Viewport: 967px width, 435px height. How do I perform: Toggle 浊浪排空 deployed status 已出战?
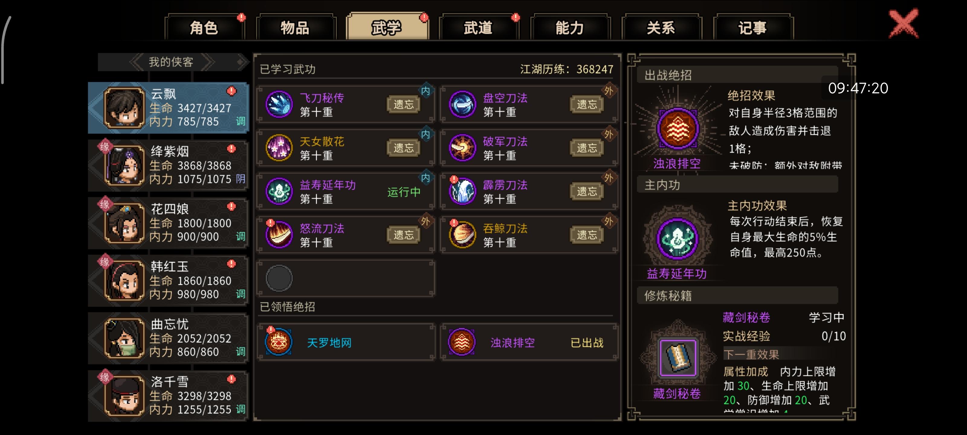click(587, 343)
